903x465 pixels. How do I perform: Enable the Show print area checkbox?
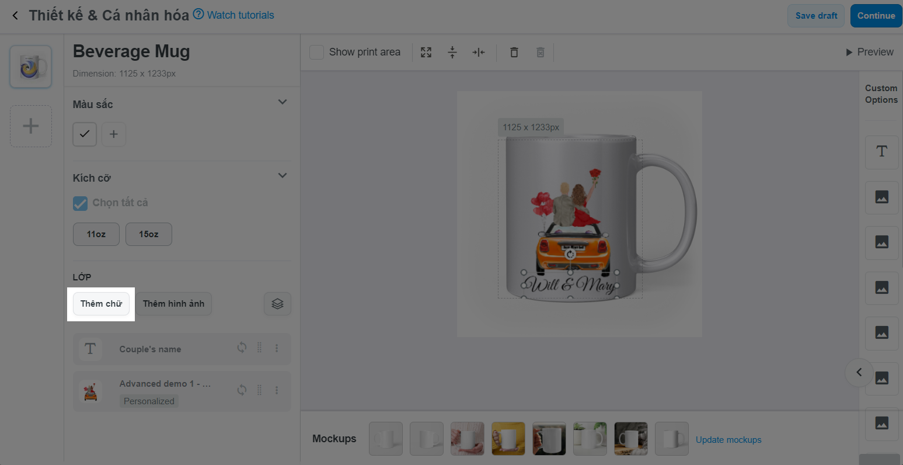point(316,52)
